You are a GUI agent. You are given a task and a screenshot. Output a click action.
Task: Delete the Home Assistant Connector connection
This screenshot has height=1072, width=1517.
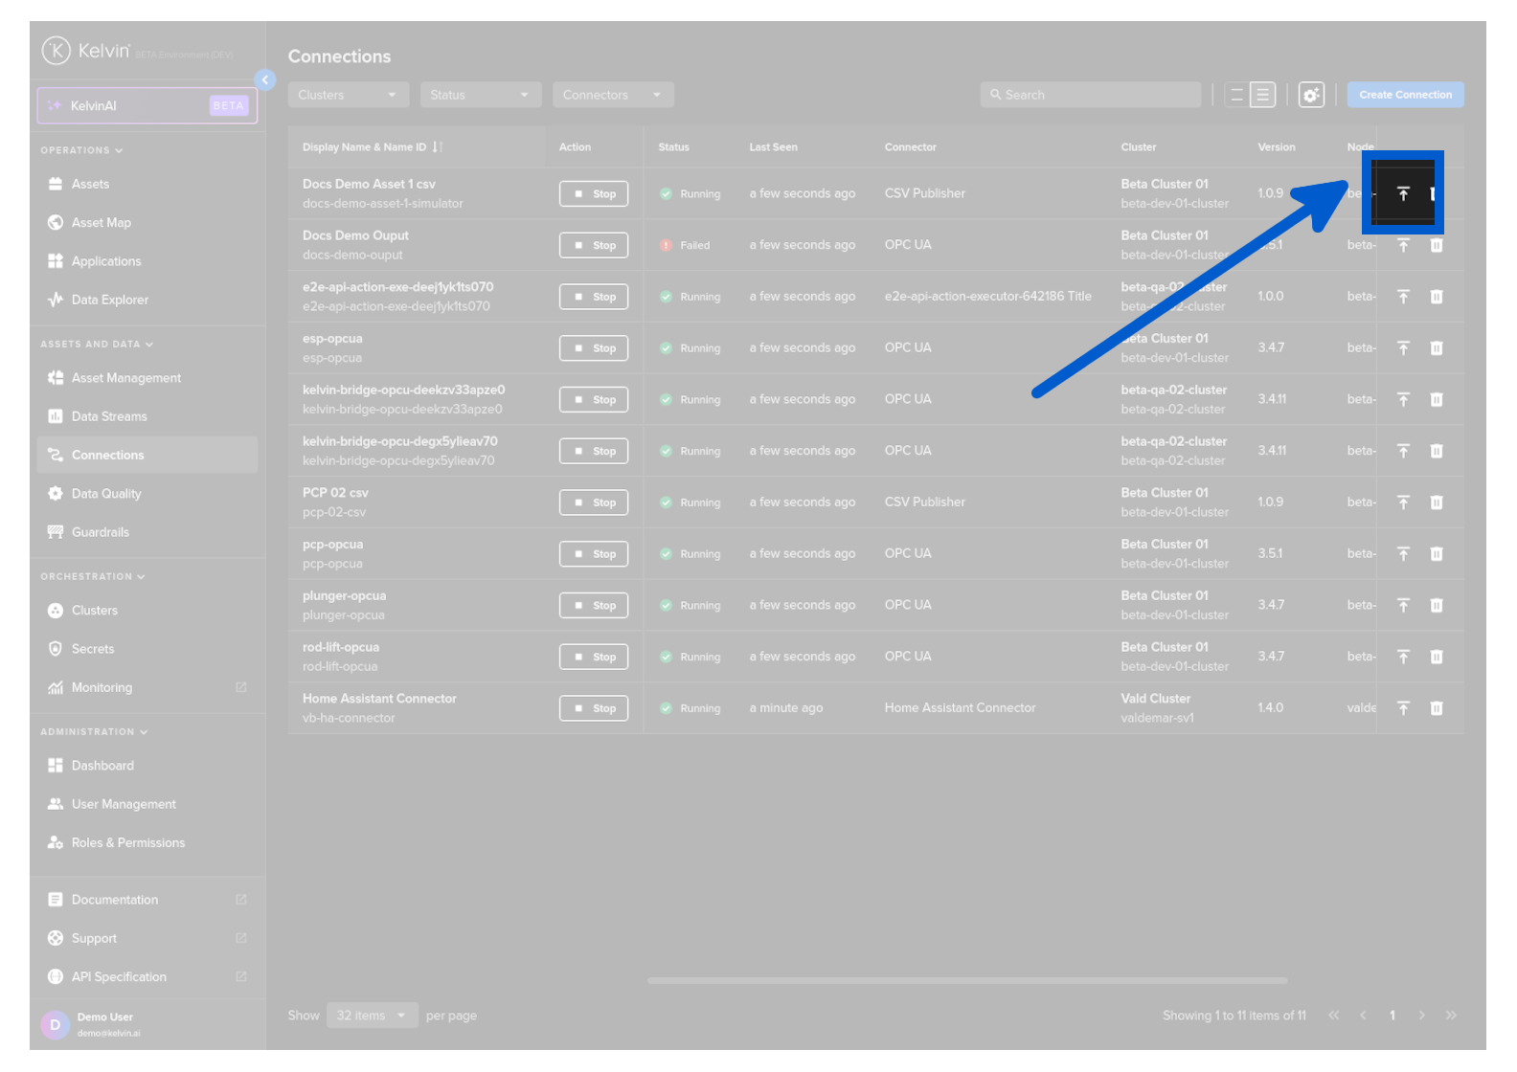click(x=1437, y=708)
